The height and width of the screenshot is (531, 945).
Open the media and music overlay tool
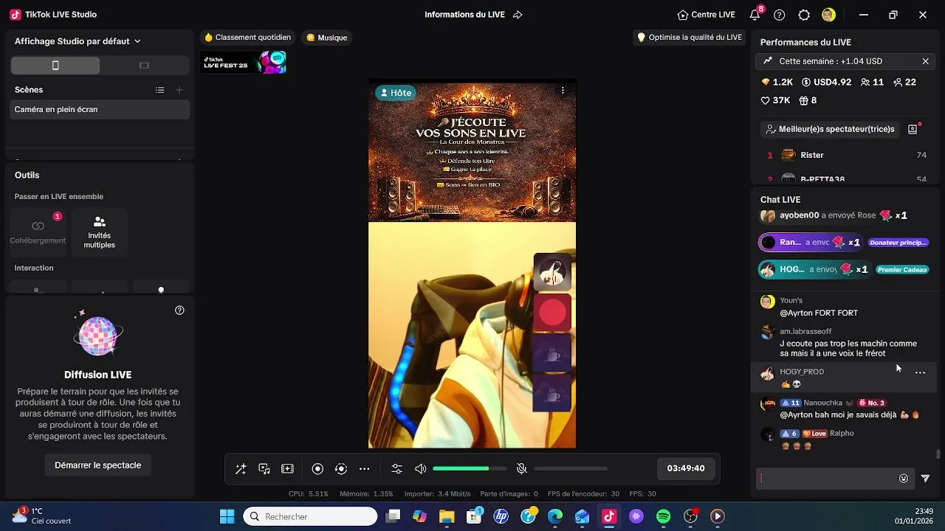click(x=264, y=469)
